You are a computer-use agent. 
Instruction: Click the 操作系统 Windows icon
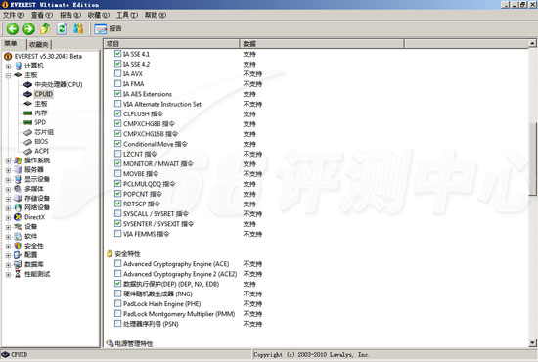(x=18, y=160)
